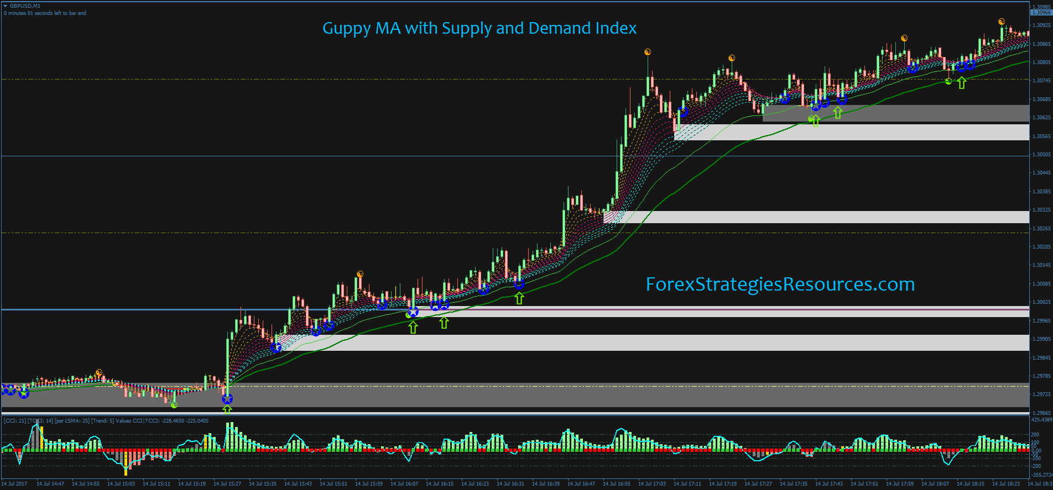Click the green up arrow near 16:19
The width and height of the screenshot is (1053, 490).
point(444,323)
